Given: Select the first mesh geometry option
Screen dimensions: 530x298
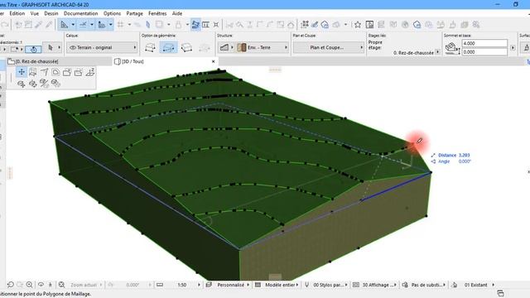Looking at the screenshot, I should pos(150,48).
